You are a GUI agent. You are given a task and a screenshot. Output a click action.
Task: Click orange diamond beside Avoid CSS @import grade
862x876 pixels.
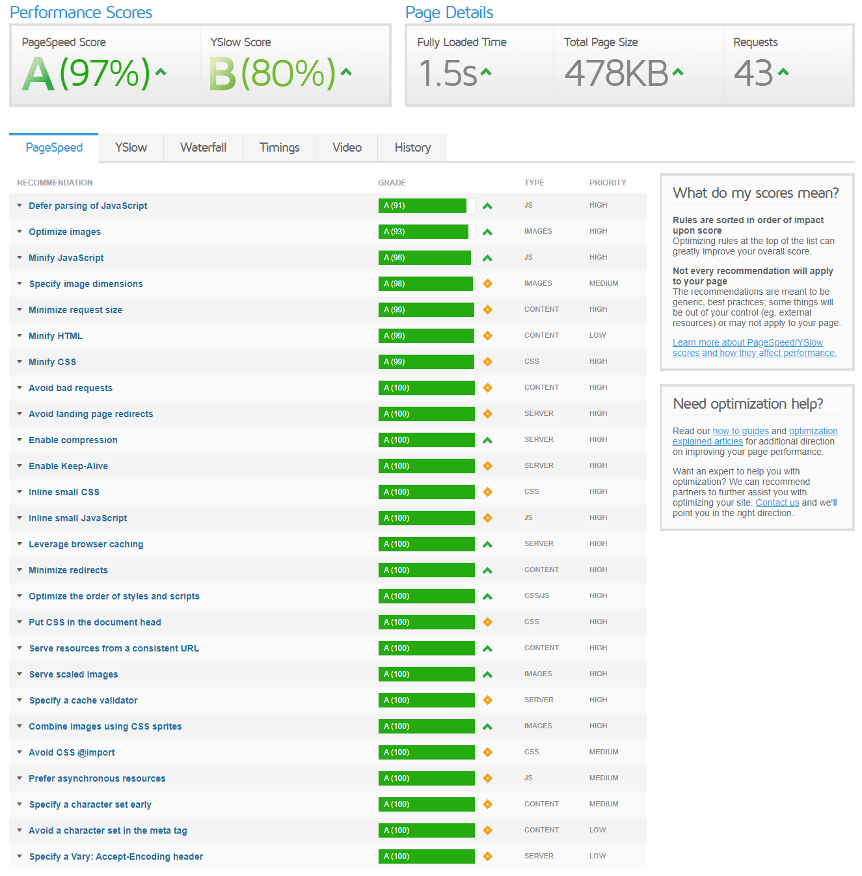(487, 752)
